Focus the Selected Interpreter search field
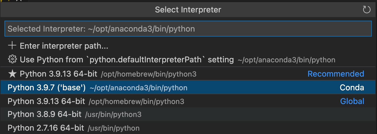This screenshot has width=377, height=134. tap(188, 29)
